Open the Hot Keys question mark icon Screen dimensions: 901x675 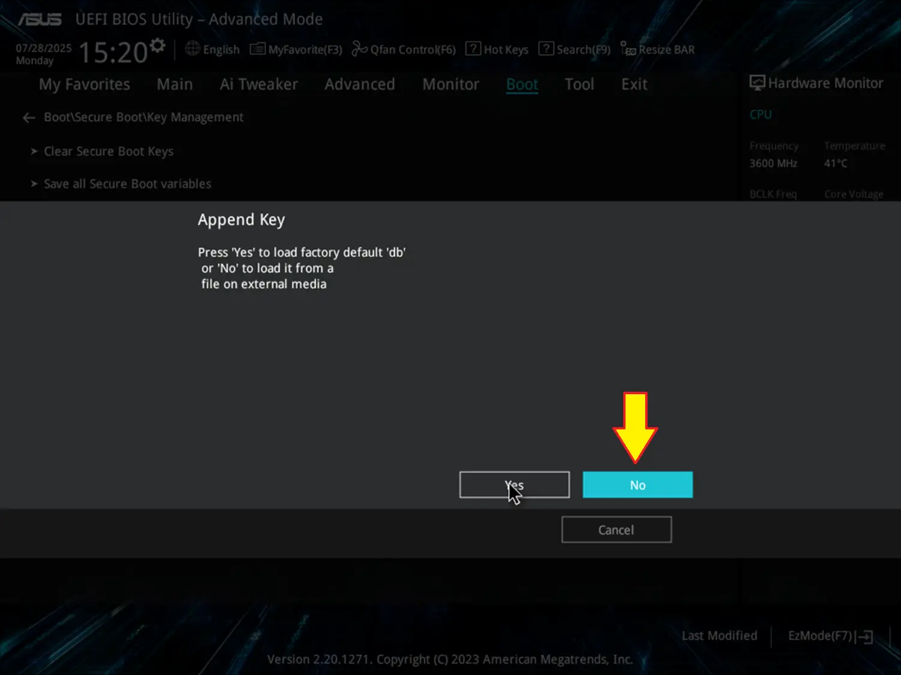point(473,49)
